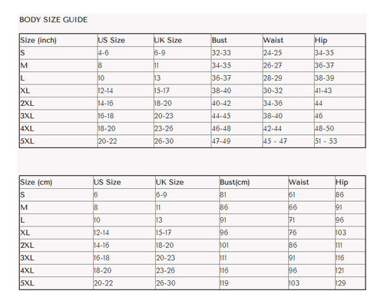Click the XL hip value 103
Image resolution: width=384 pixels, height=304 pixels.
[341, 233]
